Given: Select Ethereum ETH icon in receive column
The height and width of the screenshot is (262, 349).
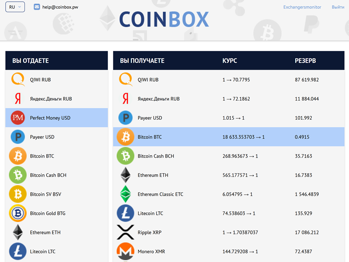Looking at the screenshot, I should (x=126, y=175).
